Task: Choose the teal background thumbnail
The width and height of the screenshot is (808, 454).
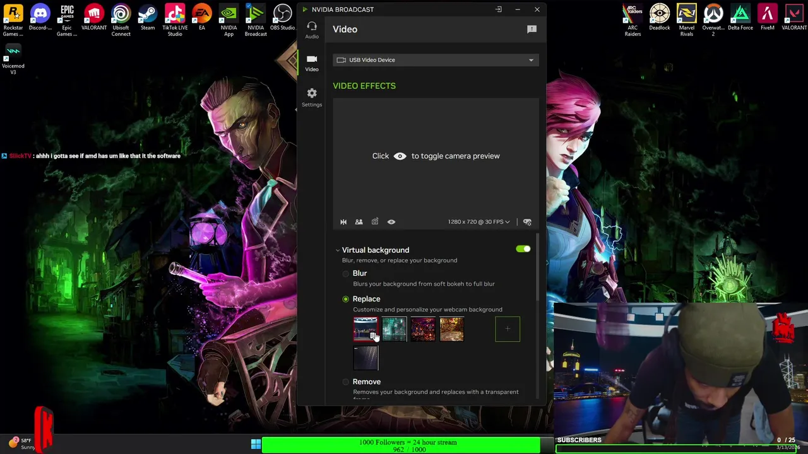Action: [x=395, y=329]
